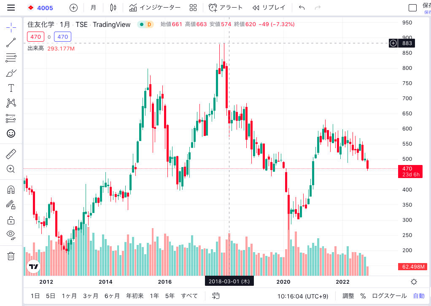Open the emoji icons tool
Screen dimensions: 431x306
[11, 134]
